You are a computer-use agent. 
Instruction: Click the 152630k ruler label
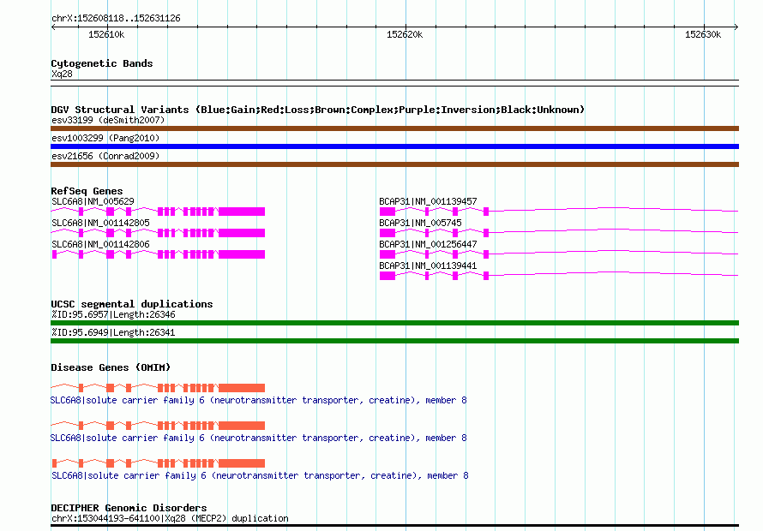point(703,34)
